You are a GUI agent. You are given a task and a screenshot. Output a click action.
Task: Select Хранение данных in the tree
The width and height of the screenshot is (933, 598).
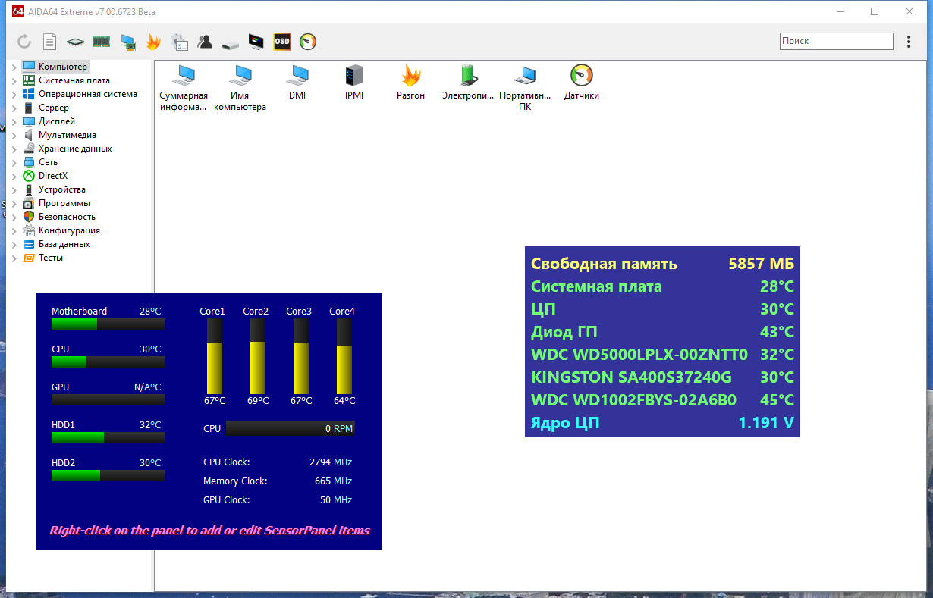pos(75,149)
